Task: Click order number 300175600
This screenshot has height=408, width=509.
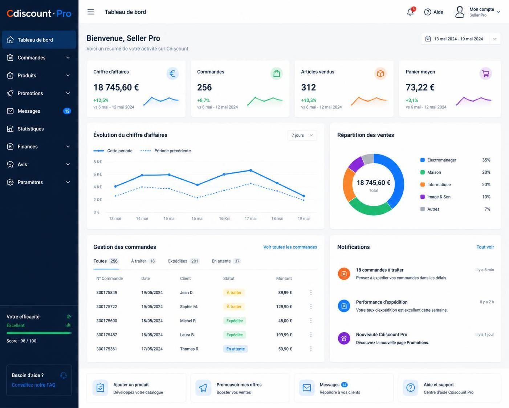Action: (x=107, y=321)
